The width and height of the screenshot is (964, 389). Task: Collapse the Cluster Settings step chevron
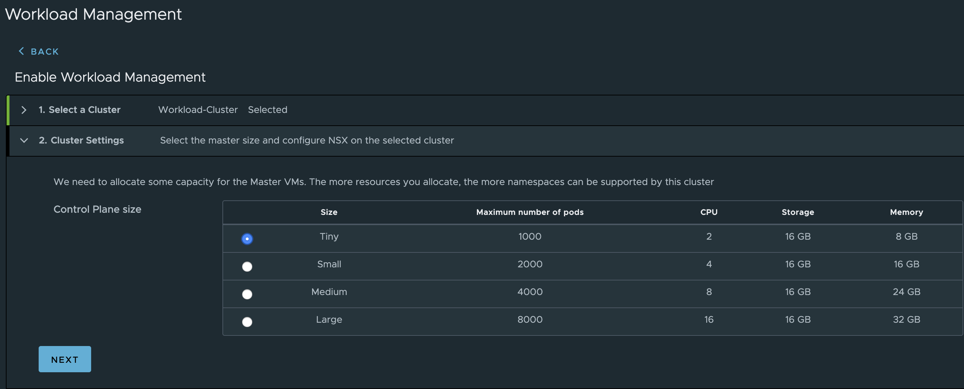24,141
